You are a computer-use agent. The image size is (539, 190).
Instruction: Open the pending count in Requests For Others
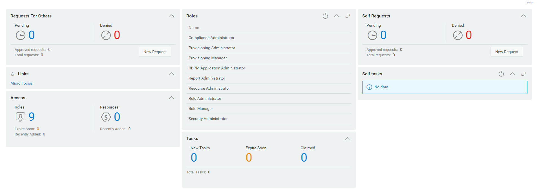tap(32, 35)
